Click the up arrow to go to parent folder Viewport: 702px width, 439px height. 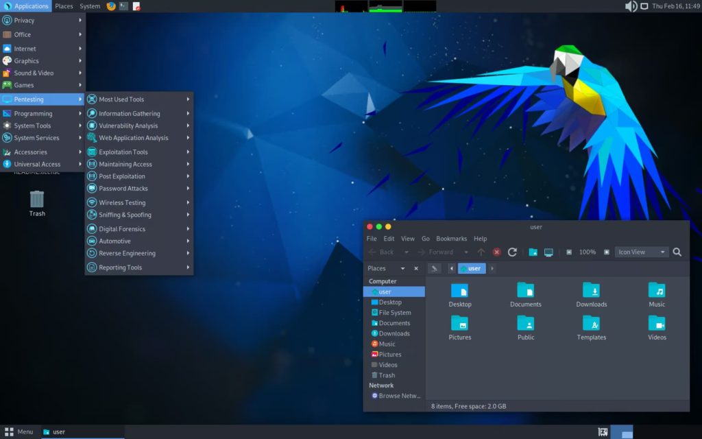[481, 252]
